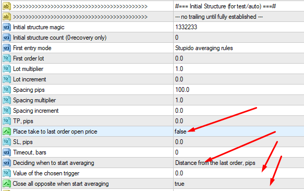Click the enum icon beside First entry mode

pos(6,48)
